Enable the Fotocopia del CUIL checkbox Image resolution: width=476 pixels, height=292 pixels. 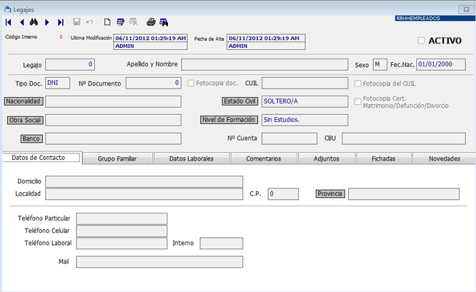point(358,83)
